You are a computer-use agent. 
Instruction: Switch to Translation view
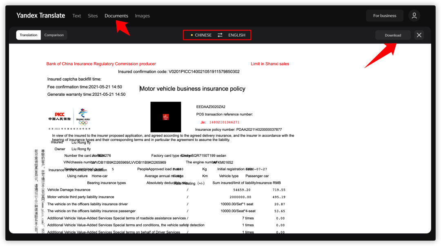pyautogui.click(x=29, y=35)
